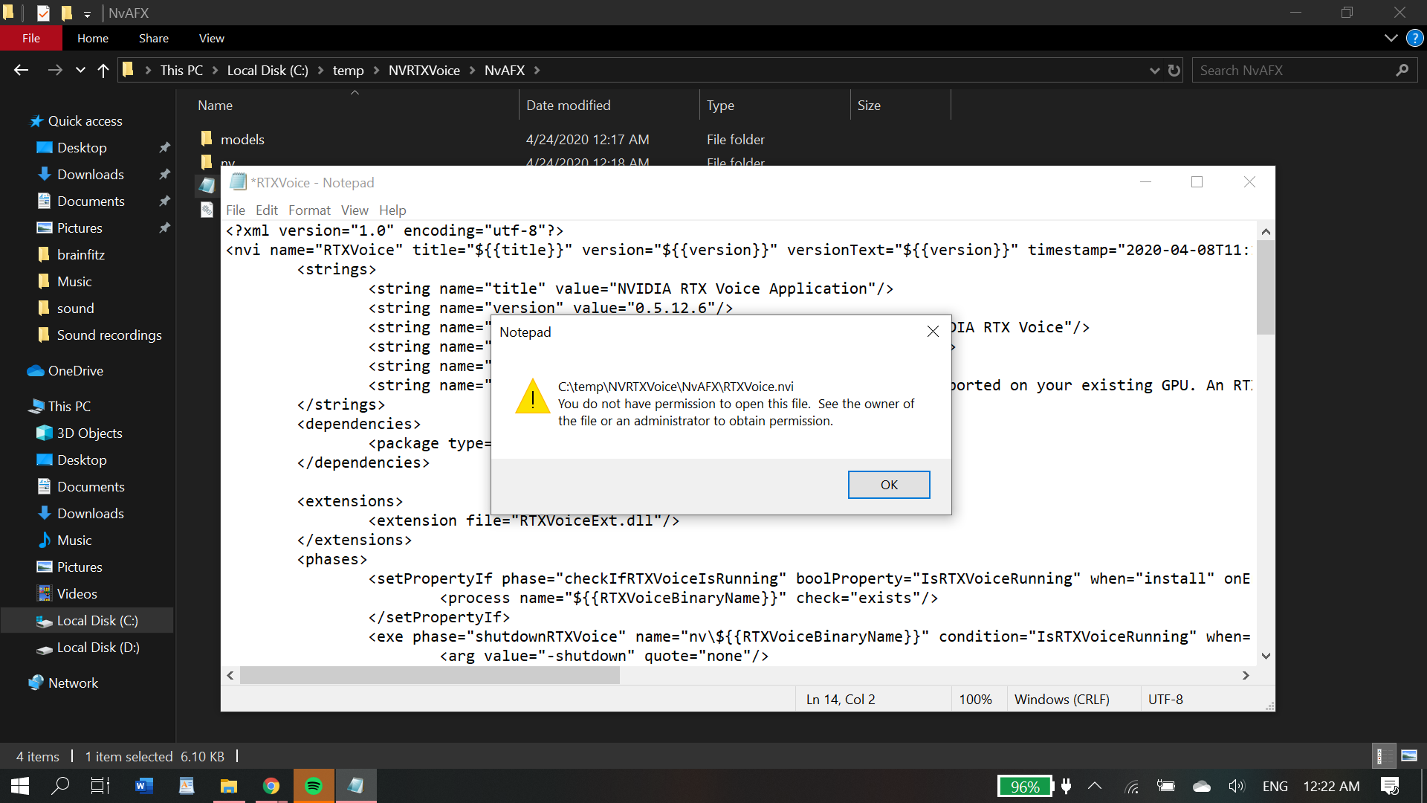Open pinned Desktop under Quick access

82,147
